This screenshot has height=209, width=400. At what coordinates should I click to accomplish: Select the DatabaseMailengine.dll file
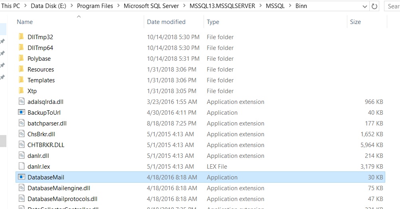(x=59, y=188)
